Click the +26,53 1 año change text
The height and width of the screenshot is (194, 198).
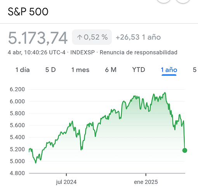[138, 37]
